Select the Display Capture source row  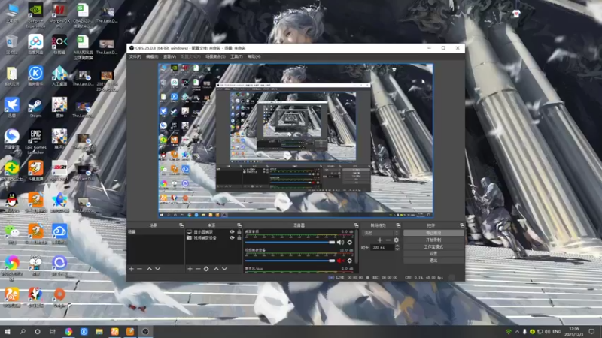click(214, 232)
